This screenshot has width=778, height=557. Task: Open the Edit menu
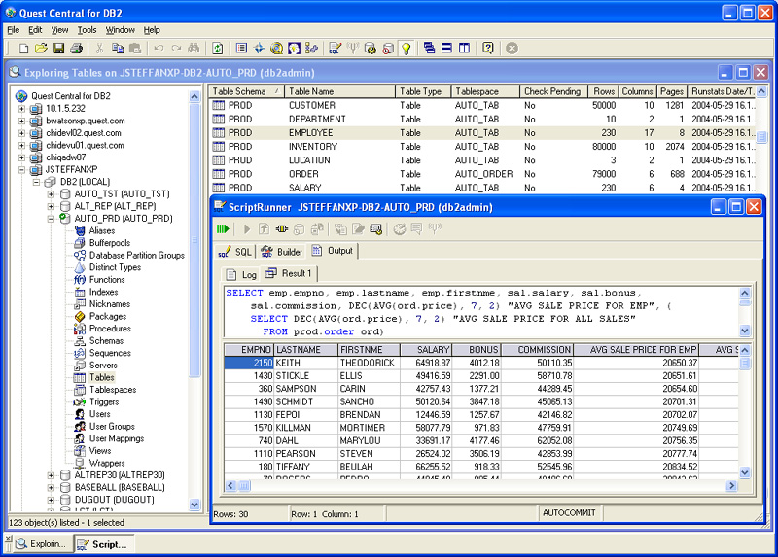pyautogui.click(x=35, y=30)
